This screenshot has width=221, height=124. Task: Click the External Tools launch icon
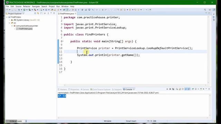(35, 10)
